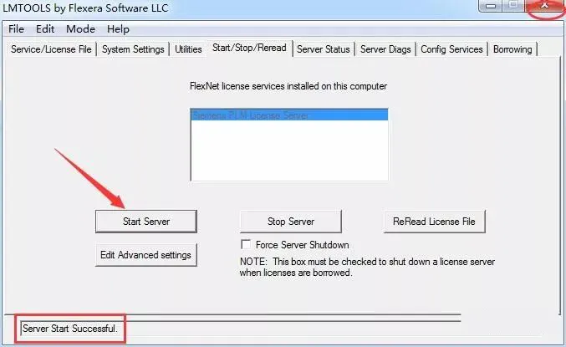Click the Stop Server button
The width and height of the screenshot is (566, 347).
[x=291, y=222]
